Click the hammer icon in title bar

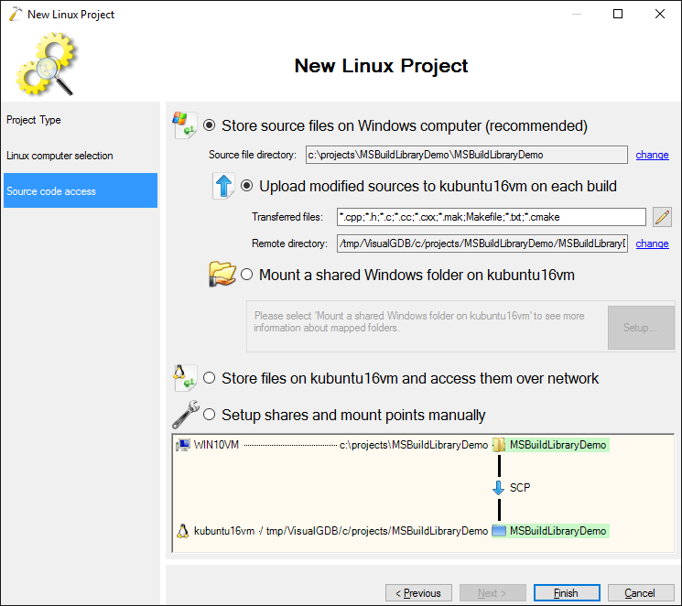(x=16, y=14)
